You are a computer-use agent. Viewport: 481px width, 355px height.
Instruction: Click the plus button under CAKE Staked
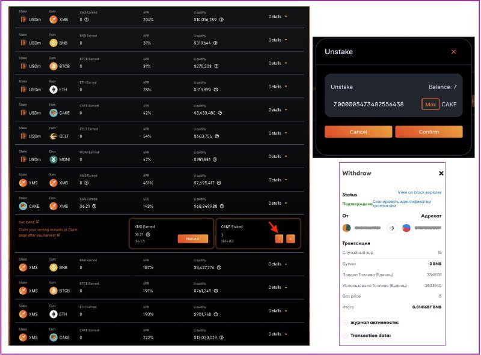291,238
